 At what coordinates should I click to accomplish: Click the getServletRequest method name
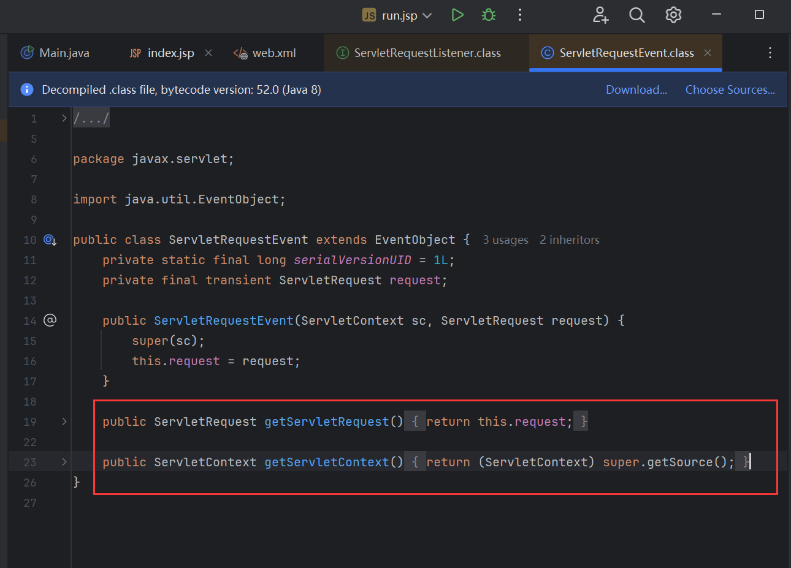pyautogui.click(x=327, y=422)
